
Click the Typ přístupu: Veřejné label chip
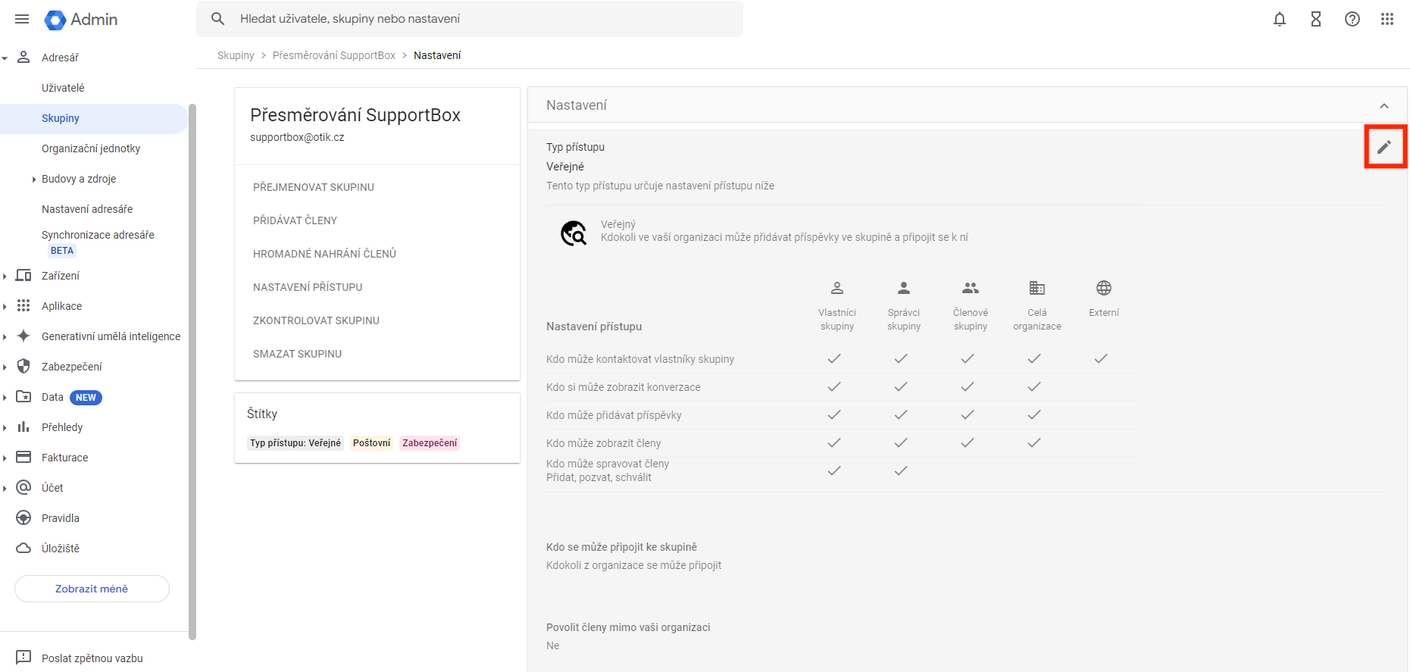pos(295,443)
